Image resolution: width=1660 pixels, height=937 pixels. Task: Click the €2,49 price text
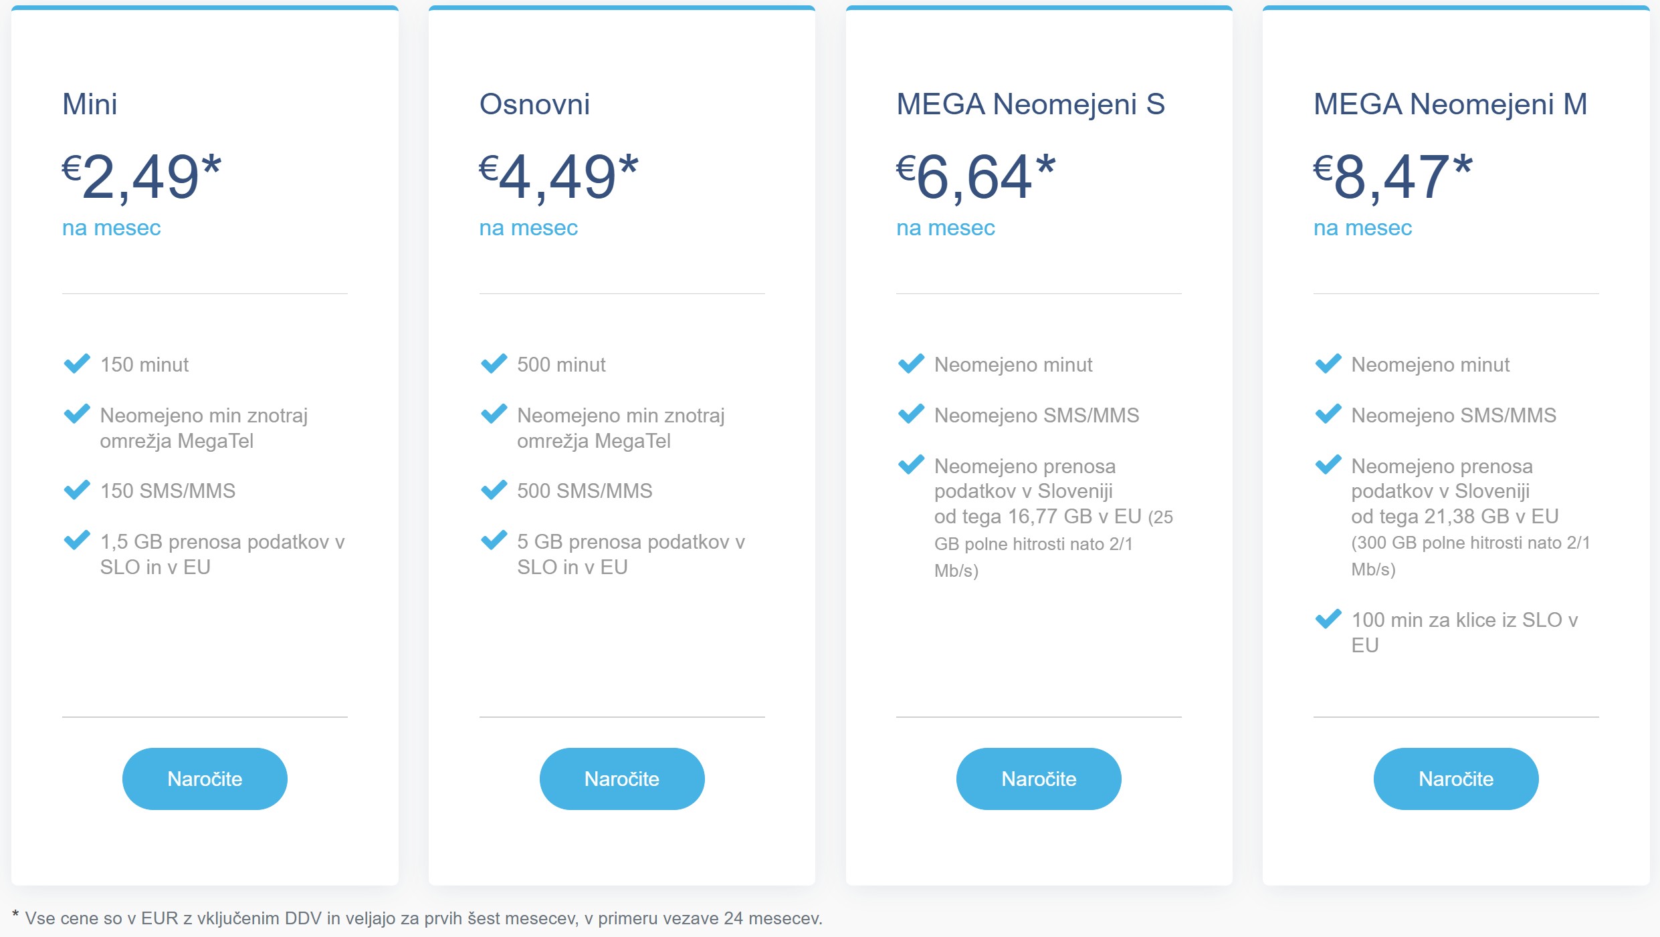[142, 176]
